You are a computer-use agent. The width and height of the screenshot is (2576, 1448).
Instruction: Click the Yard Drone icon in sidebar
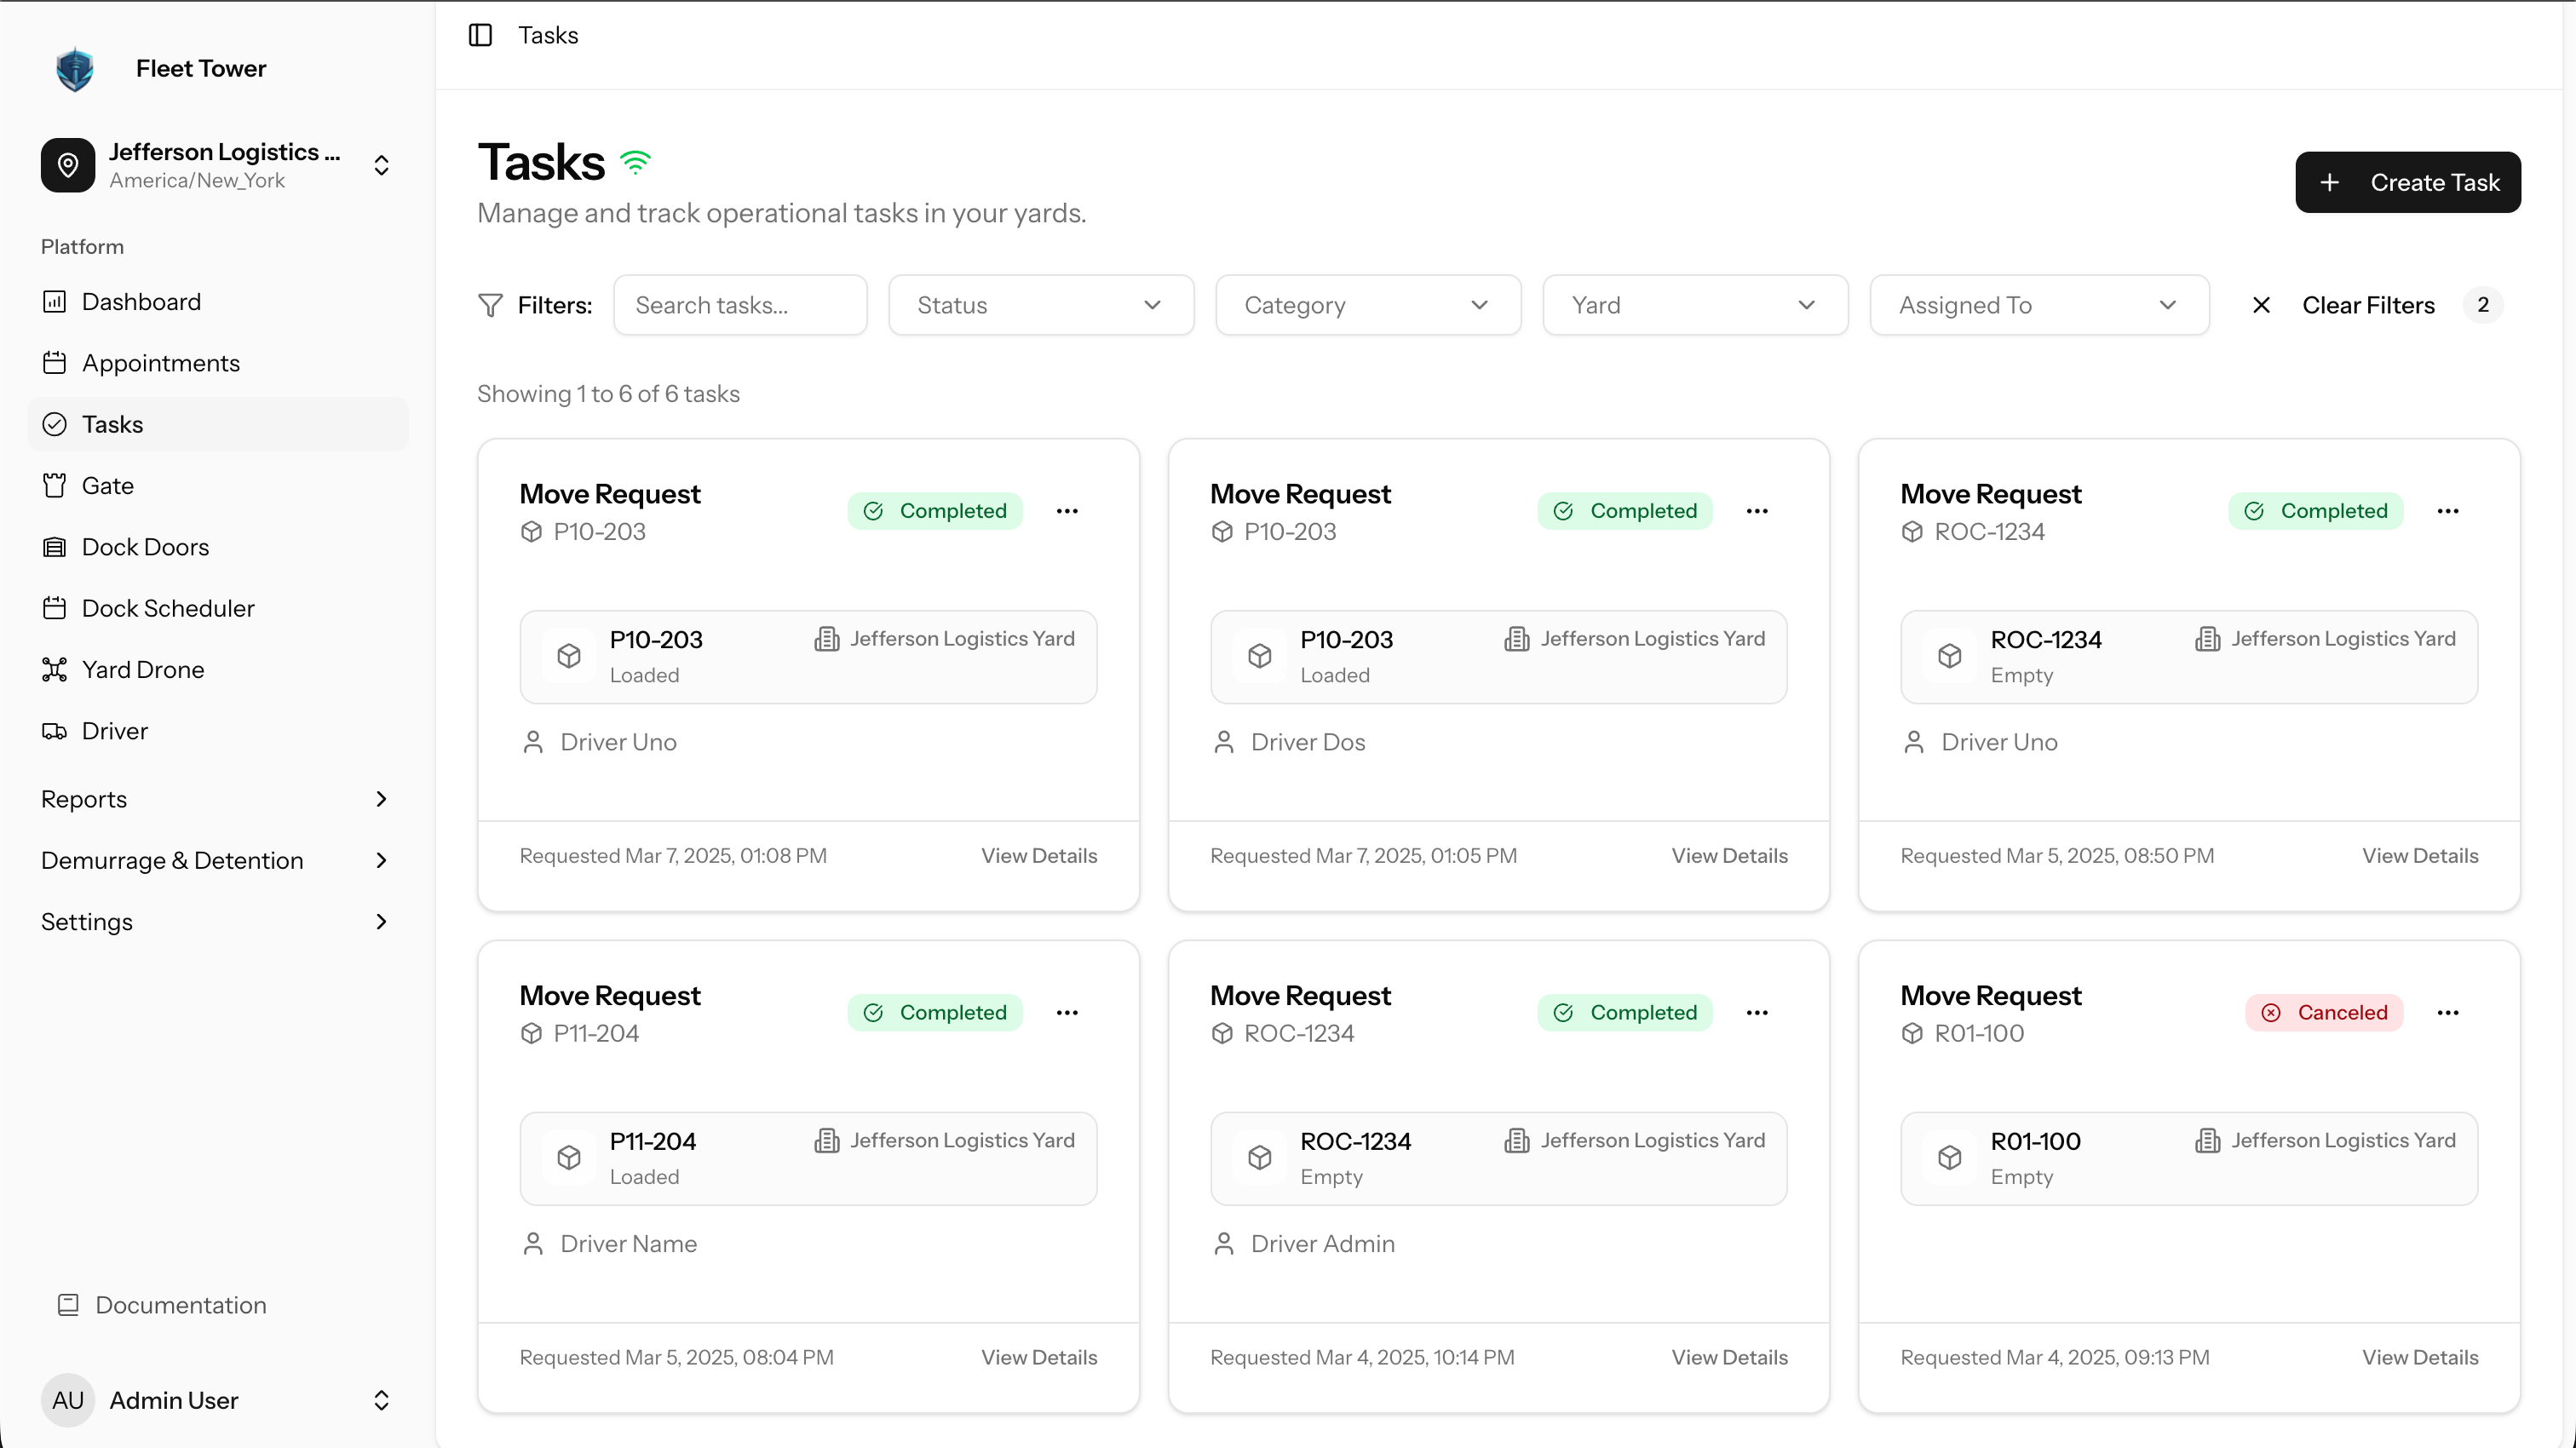(54, 670)
